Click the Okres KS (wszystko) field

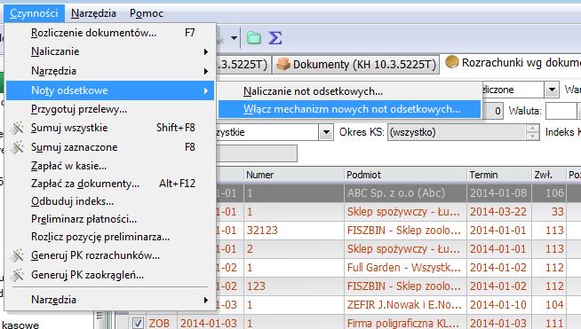[457, 132]
